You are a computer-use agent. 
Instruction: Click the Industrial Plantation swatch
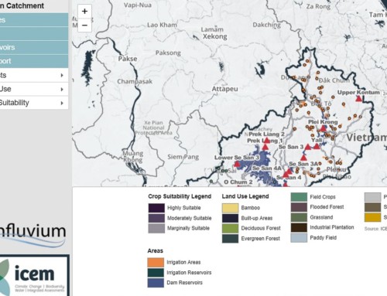point(299,227)
